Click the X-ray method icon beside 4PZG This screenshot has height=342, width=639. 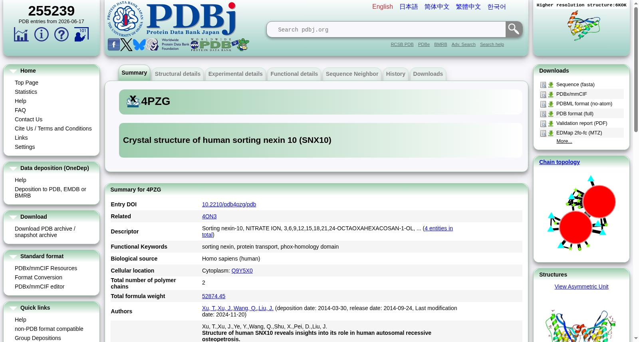(x=133, y=101)
